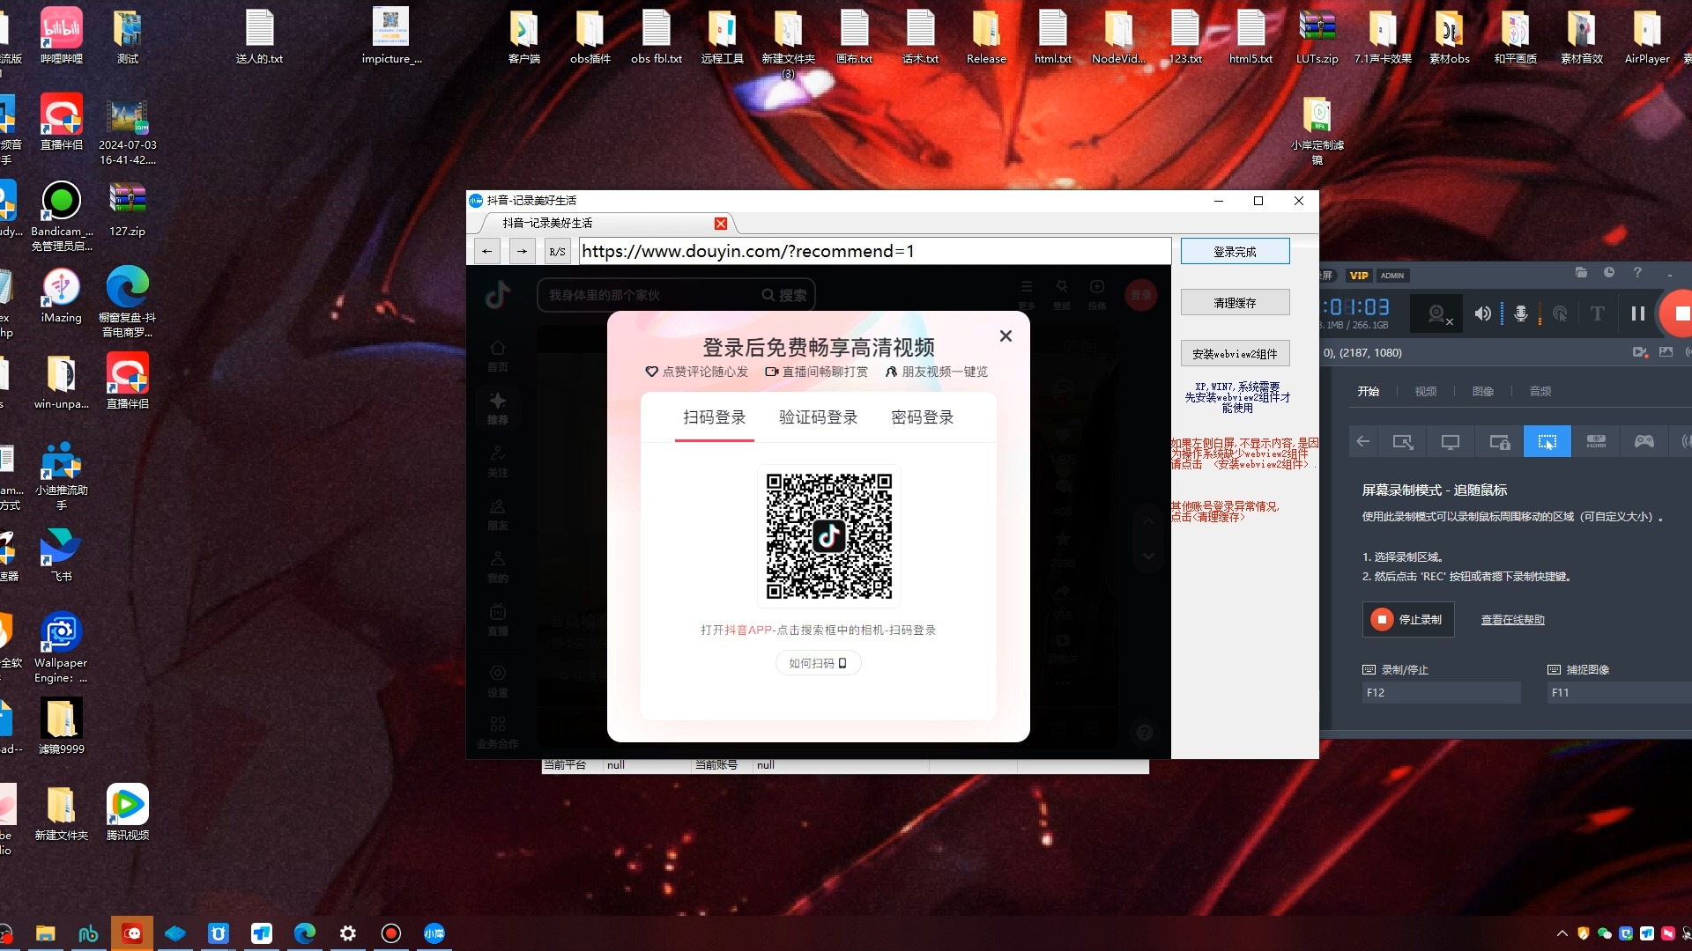The width and height of the screenshot is (1692, 951).
Task: Click 登录完成 button
Action: pyautogui.click(x=1236, y=251)
